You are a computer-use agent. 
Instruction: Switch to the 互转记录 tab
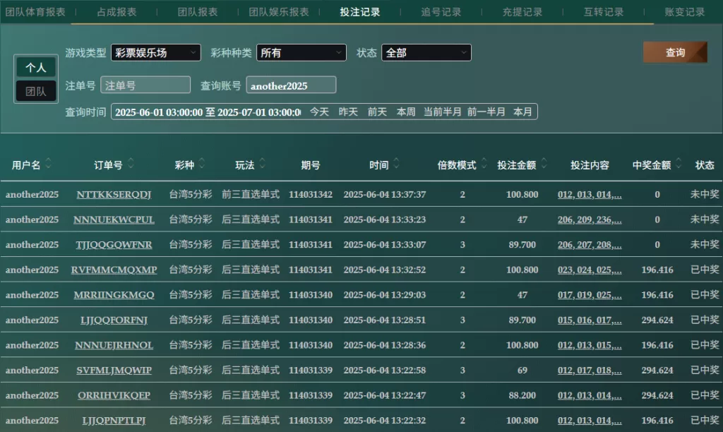coord(604,12)
